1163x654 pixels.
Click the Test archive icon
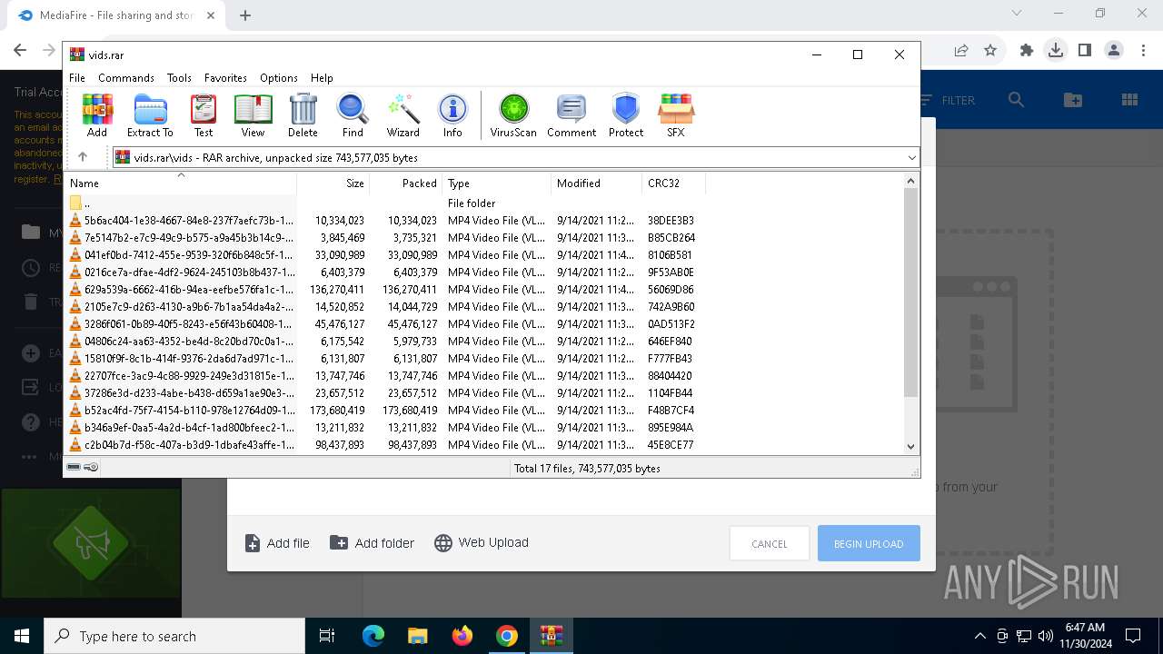(x=204, y=115)
